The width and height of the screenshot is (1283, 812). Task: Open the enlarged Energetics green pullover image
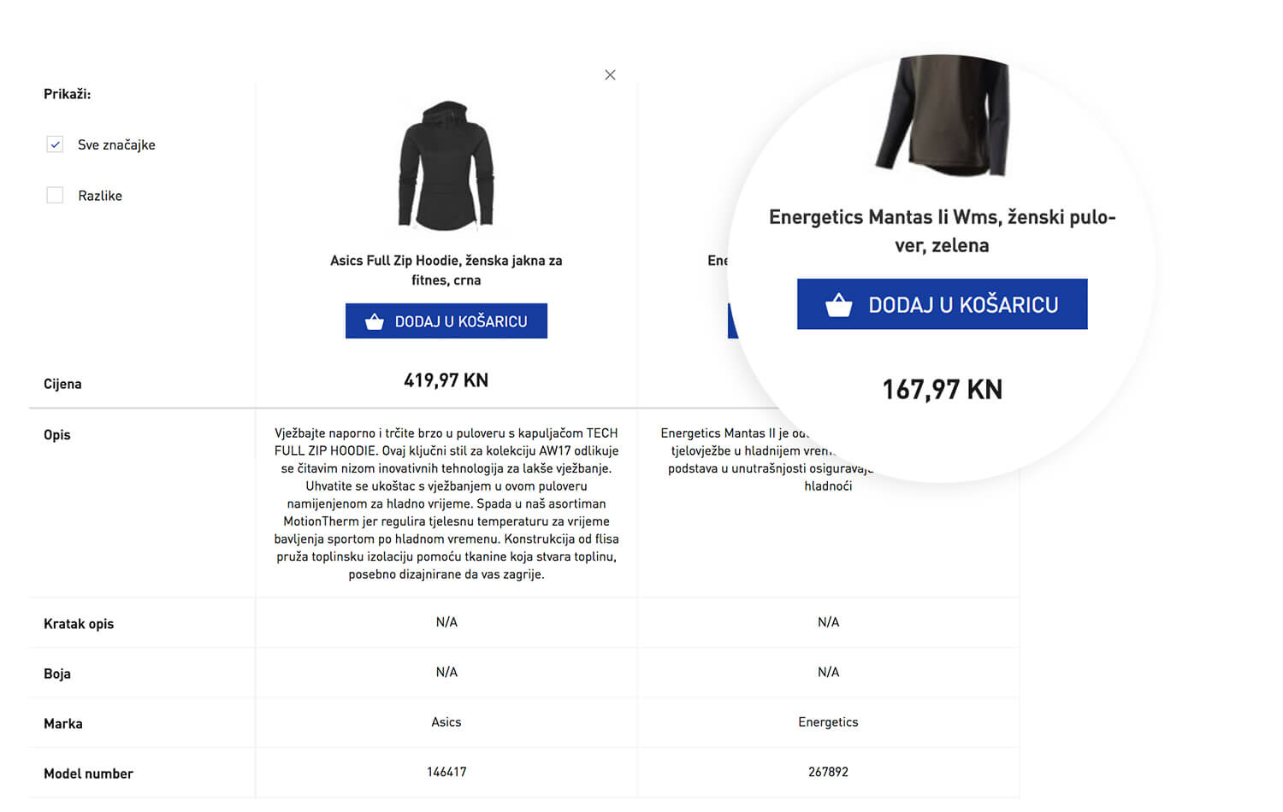943,115
